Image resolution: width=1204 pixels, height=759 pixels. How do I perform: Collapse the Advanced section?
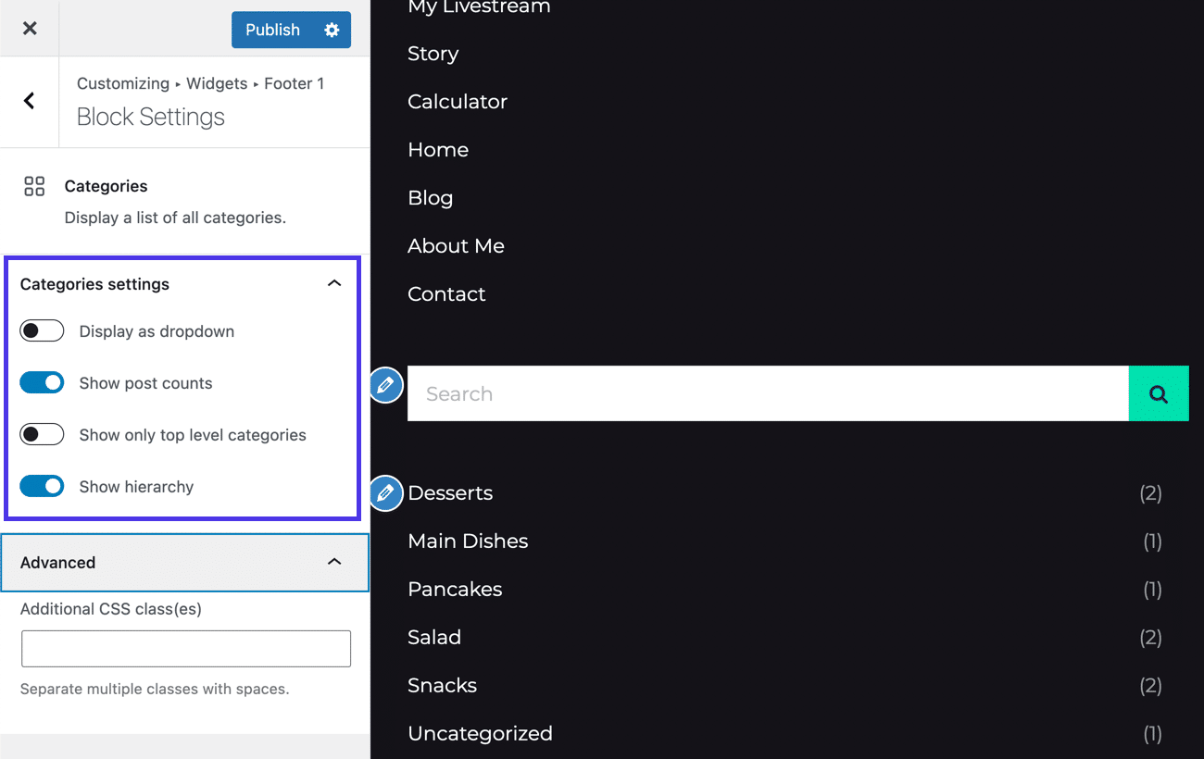point(334,561)
